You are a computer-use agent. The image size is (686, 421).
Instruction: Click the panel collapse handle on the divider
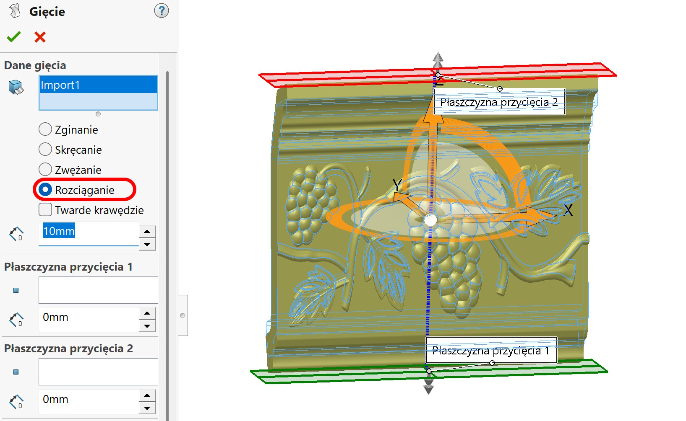(x=183, y=315)
